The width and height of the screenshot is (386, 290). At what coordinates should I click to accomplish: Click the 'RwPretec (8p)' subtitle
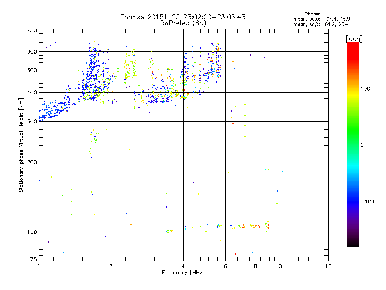183,23
